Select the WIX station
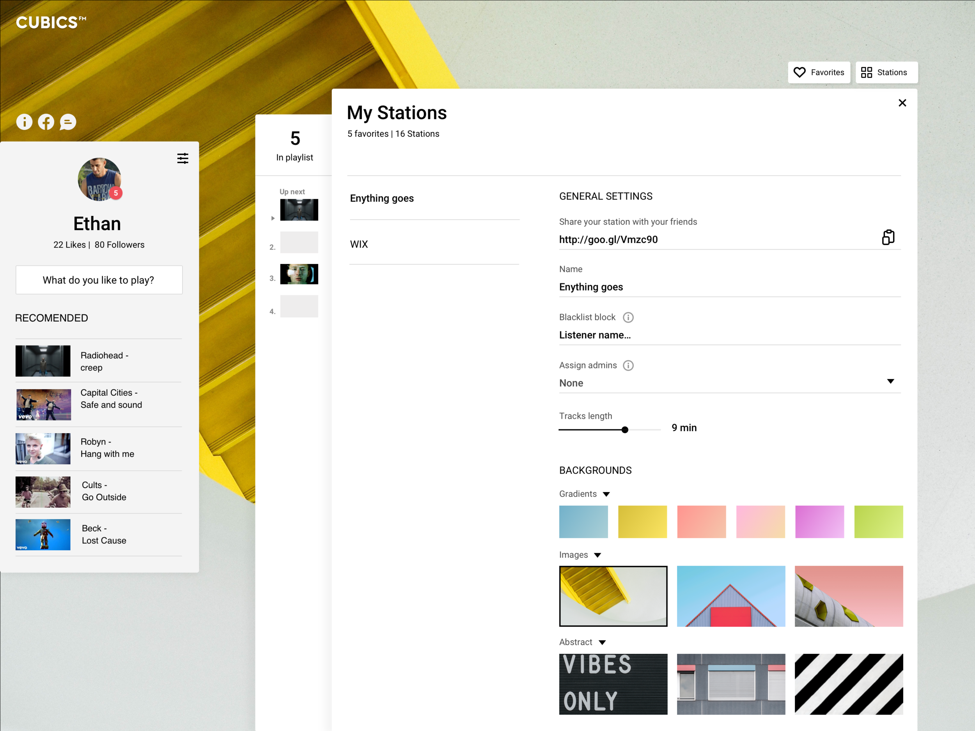Image resolution: width=975 pixels, height=731 pixels. click(359, 244)
